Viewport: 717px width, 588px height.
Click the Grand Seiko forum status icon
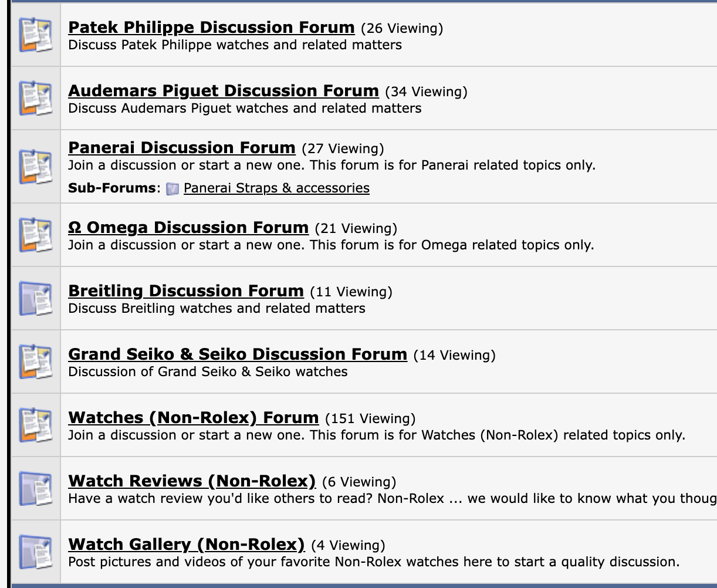pos(35,361)
